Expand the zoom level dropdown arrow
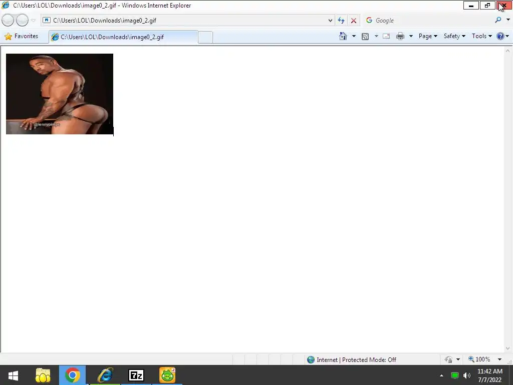 [x=499, y=359]
